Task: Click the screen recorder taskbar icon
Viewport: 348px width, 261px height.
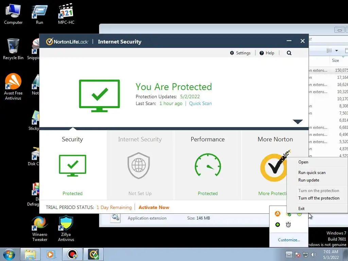Action: coord(72,254)
